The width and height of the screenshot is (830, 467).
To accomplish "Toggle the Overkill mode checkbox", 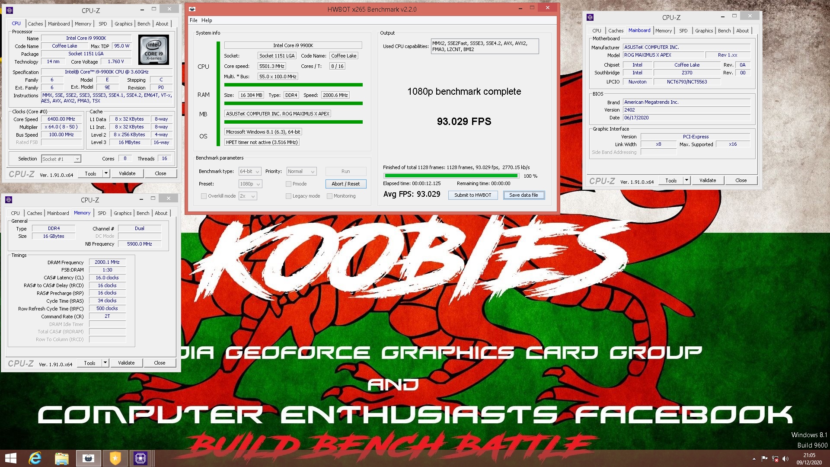I will point(204,196).
